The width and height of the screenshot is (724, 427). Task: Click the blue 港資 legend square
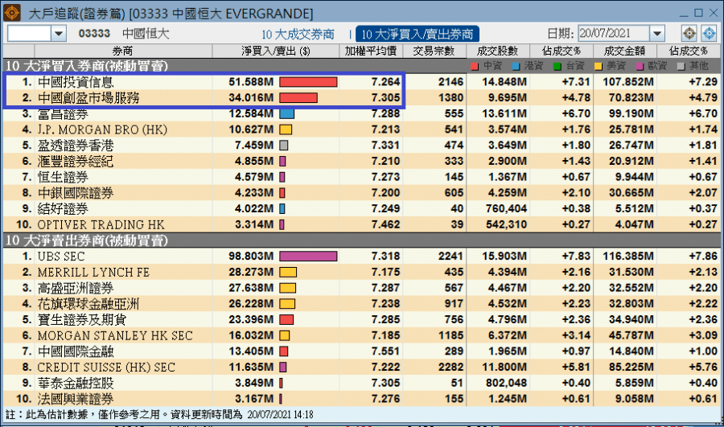(x=516, y=66)
